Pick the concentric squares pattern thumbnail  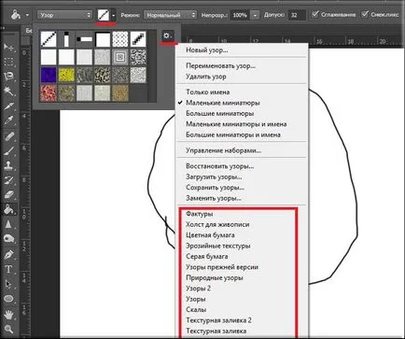120,57
